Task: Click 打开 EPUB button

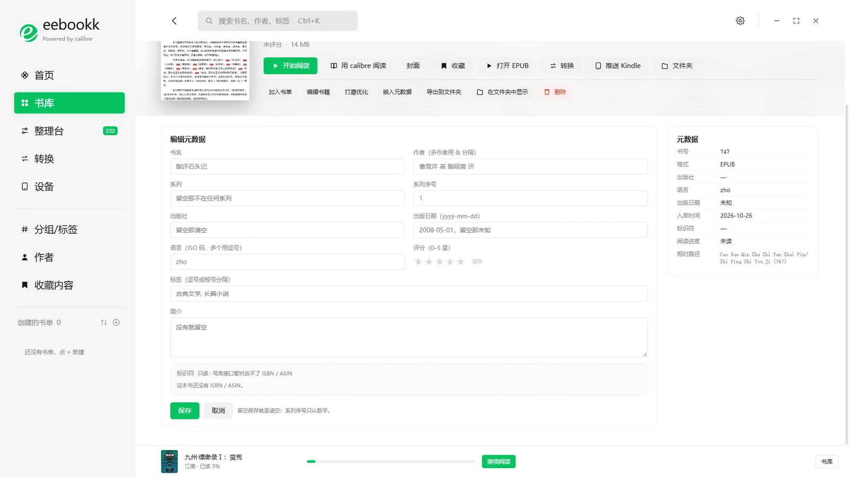Action: pyautogui.click(x=507, y=66)
